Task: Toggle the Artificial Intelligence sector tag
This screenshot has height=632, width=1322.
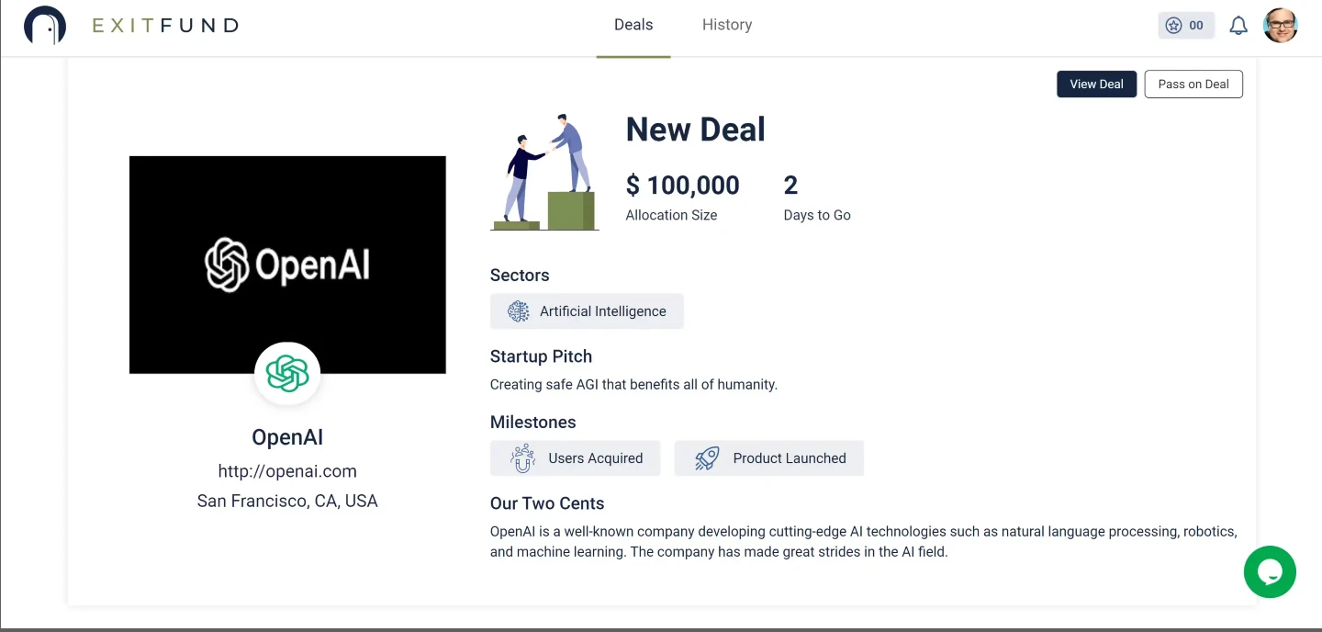Action: coord(587,311)
